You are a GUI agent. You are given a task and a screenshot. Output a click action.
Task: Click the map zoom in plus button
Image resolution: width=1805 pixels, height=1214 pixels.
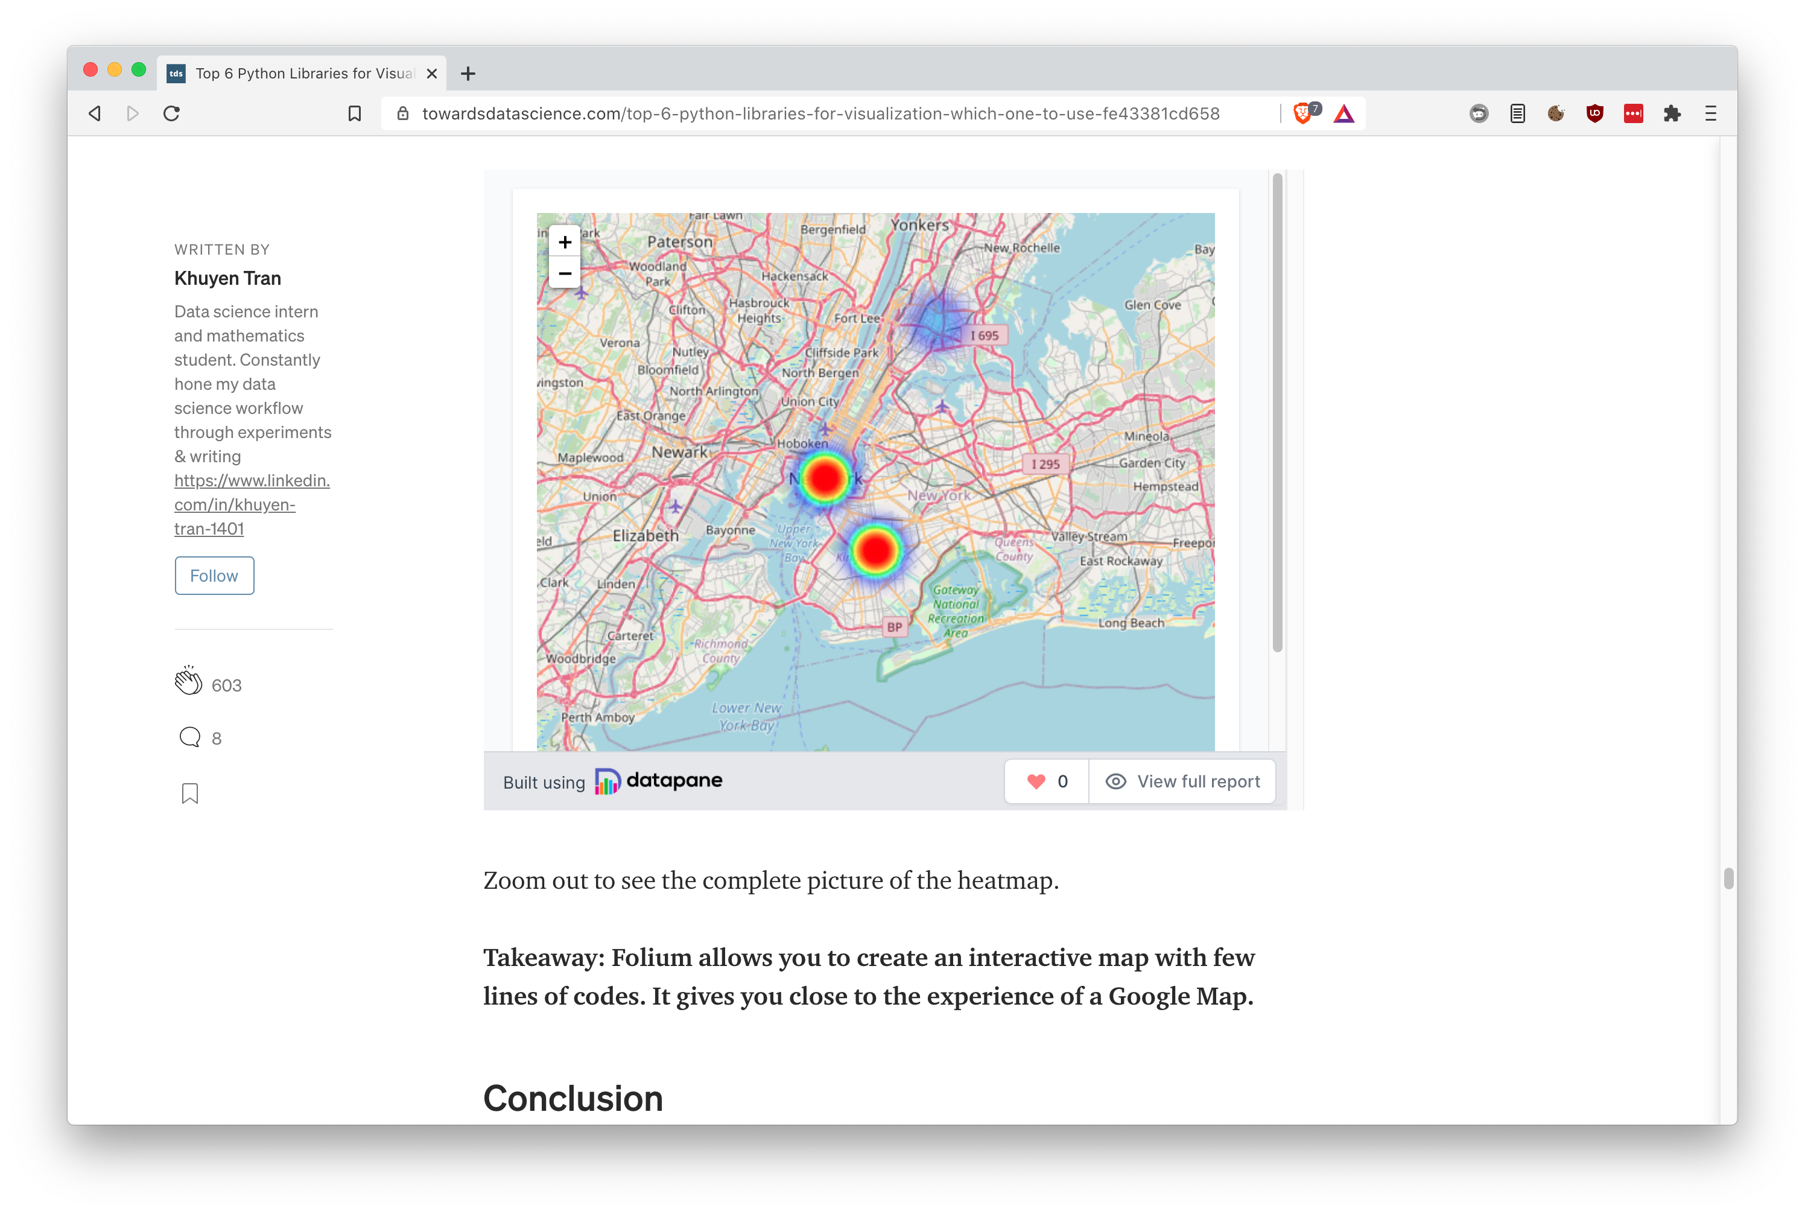[564, 243]
